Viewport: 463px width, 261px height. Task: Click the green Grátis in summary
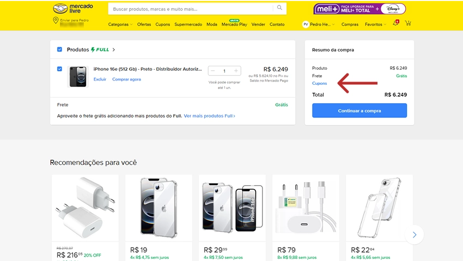coord(401,76)
